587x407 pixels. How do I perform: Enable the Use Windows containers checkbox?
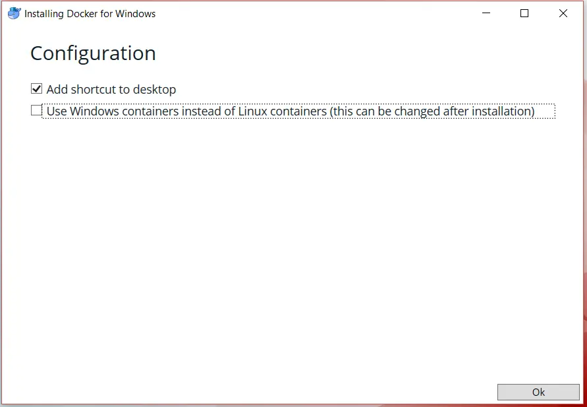pos(36,111)
